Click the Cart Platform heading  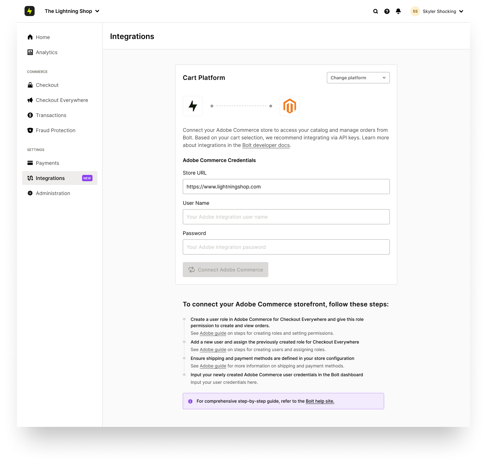point(204,78)
